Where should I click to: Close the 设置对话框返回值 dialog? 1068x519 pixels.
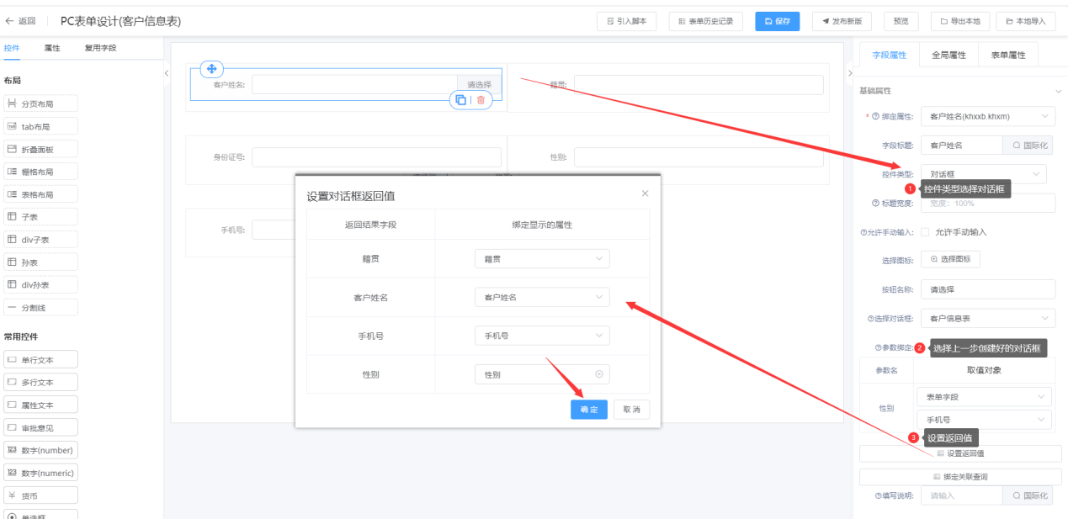point(646,193)
